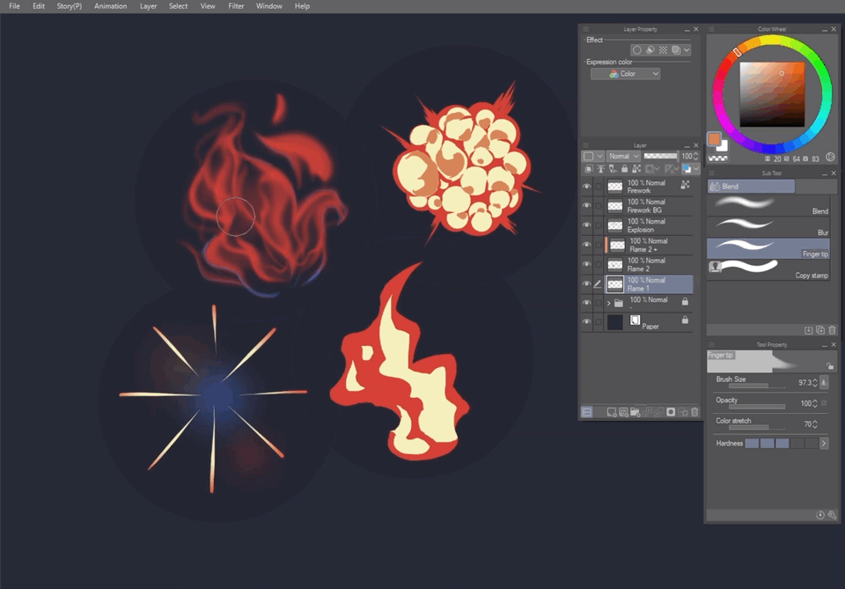This screenshot has width=845, height=589.
Task: Step the layer opacity 100 spinner
Action: point(695,157)
